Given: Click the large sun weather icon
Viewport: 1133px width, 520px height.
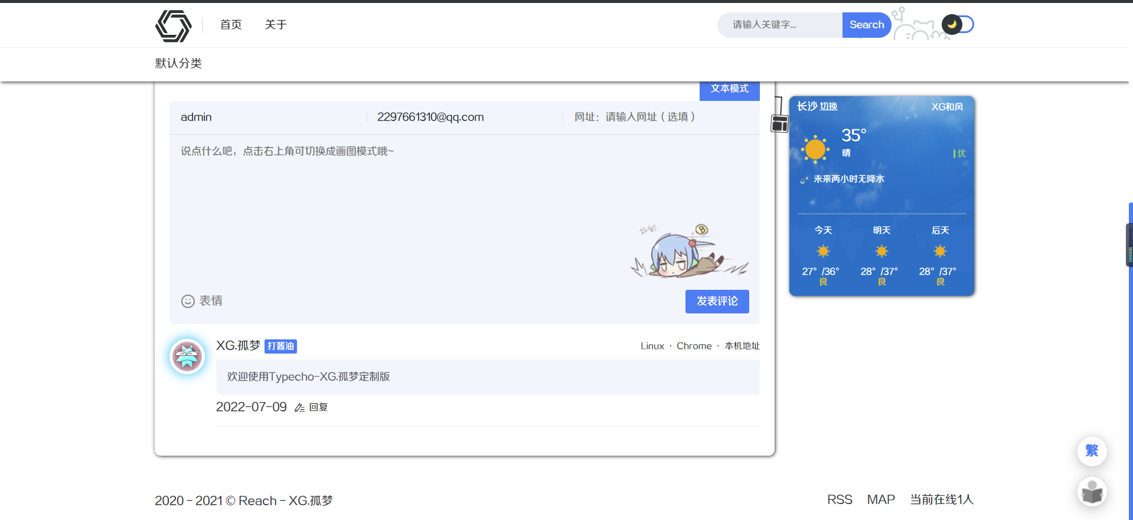Looking at the screenshot, I should pos(815,149).
